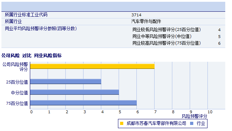Click the 同业中等风险预警评分(中位值) row
The image size is (232, 131).
pos(177,36)
